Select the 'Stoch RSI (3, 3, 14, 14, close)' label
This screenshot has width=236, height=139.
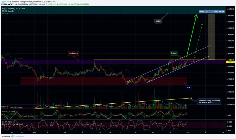tap(12, 124)
